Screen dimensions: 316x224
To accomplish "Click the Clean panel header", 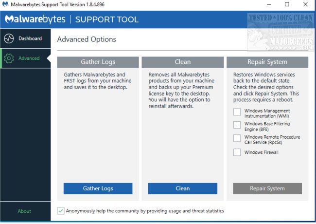I will [182, 62].
